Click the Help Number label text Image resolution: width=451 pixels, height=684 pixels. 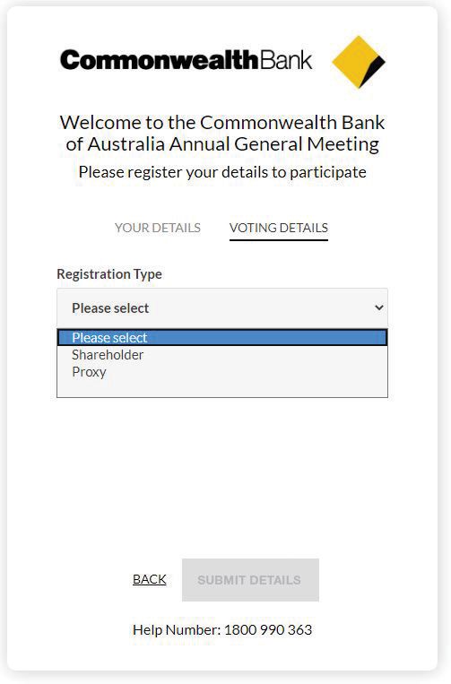coord(178,630)
